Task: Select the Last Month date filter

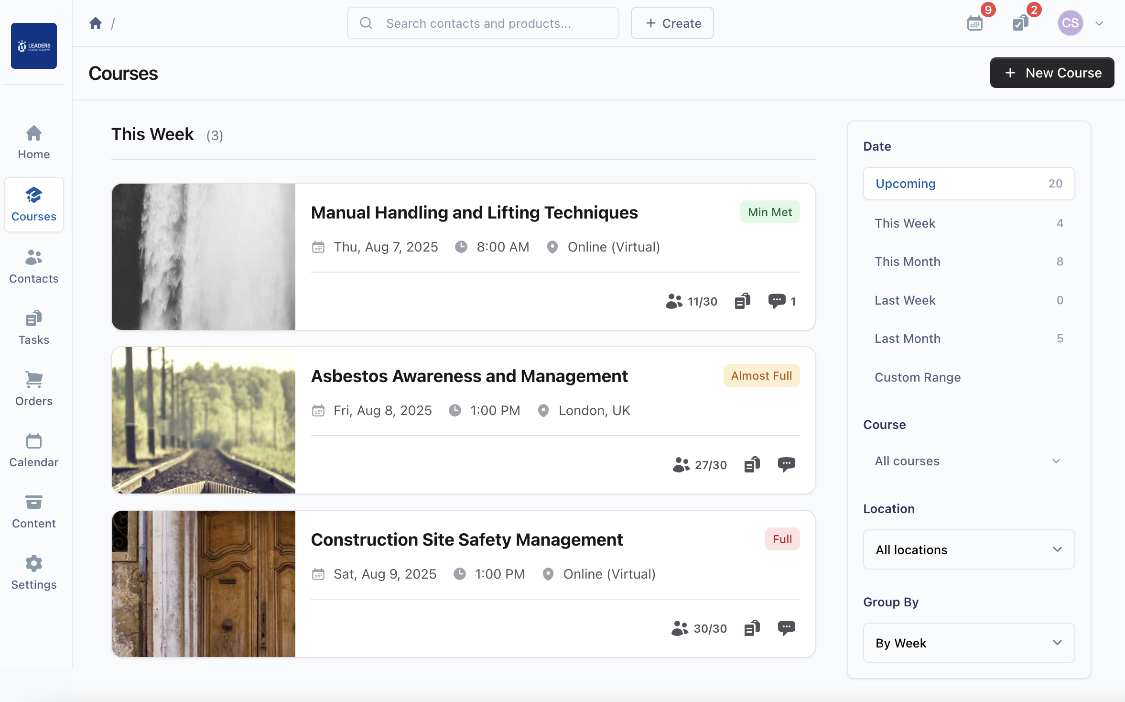Action: 969,338
